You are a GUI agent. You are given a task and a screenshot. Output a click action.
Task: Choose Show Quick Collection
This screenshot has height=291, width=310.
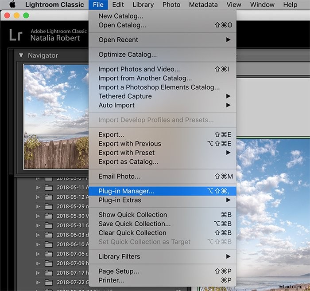click(x=163, y=215)
